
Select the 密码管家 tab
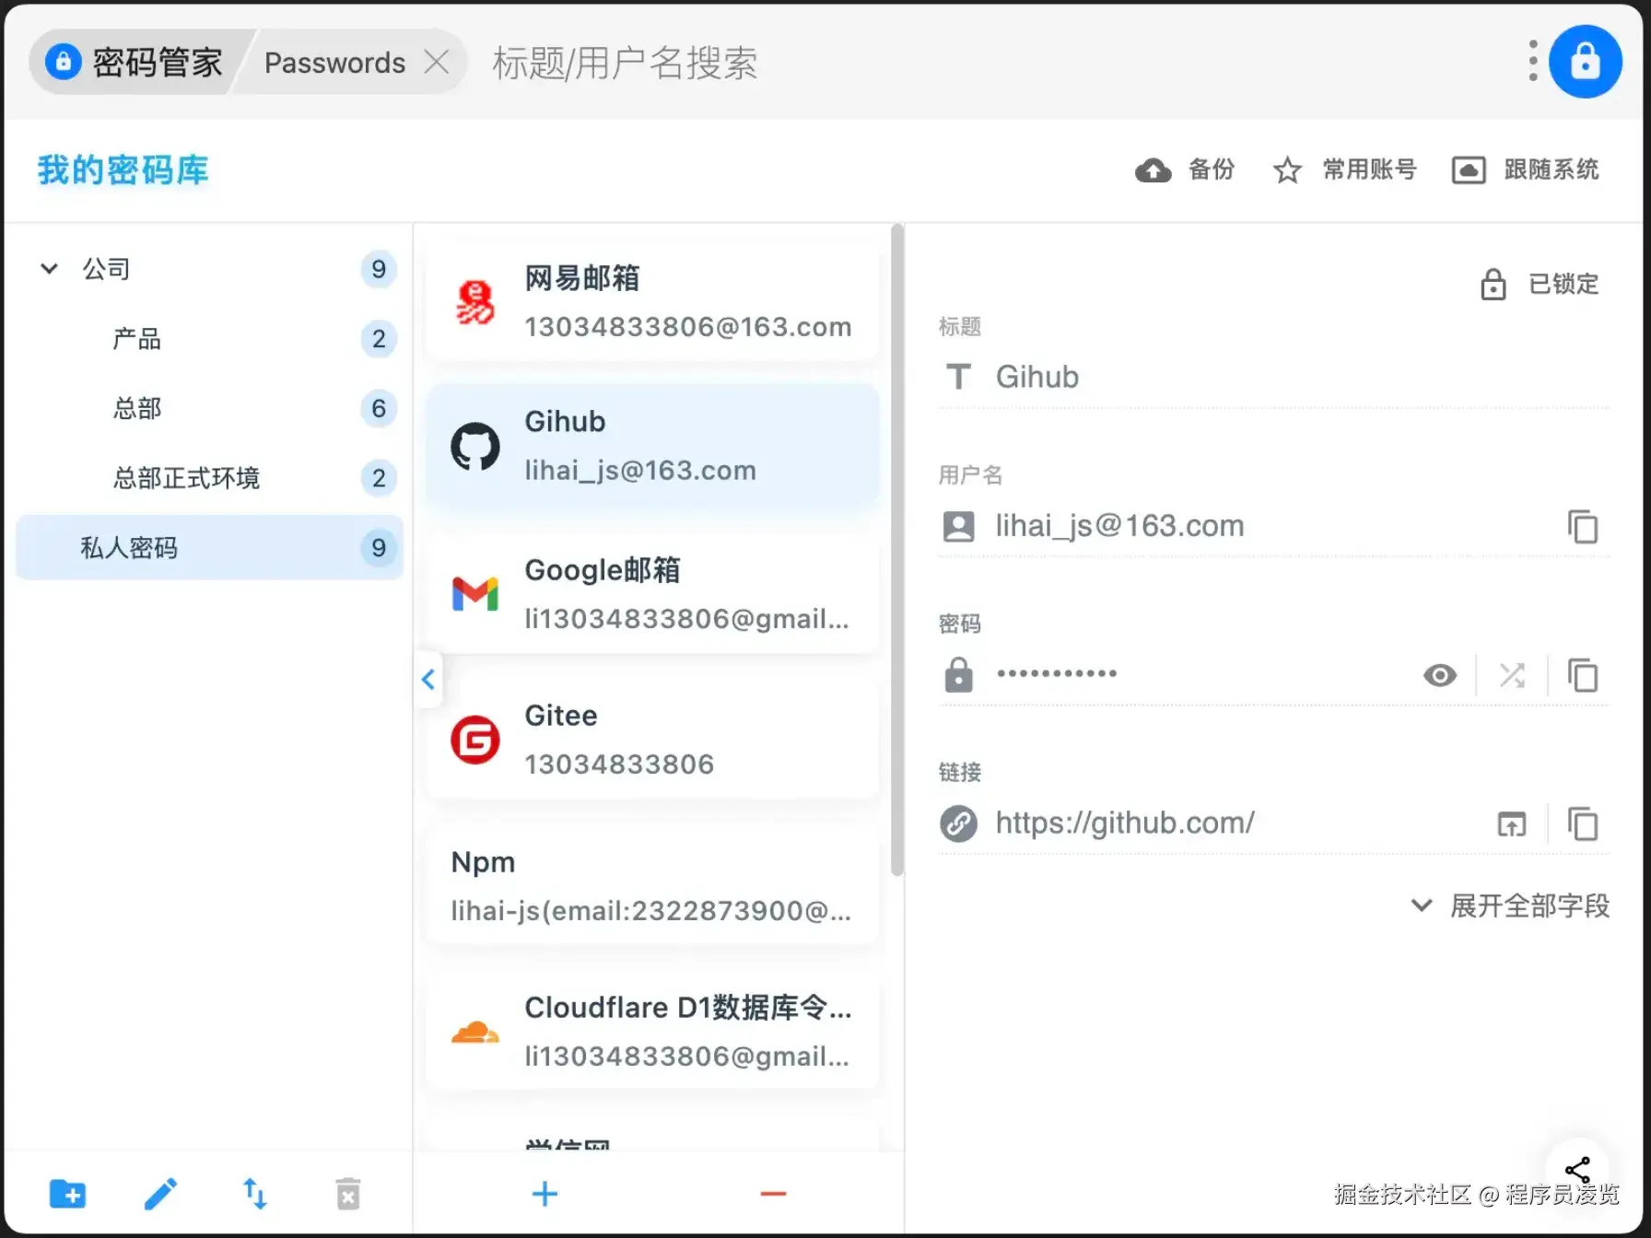tap(138, 62)
